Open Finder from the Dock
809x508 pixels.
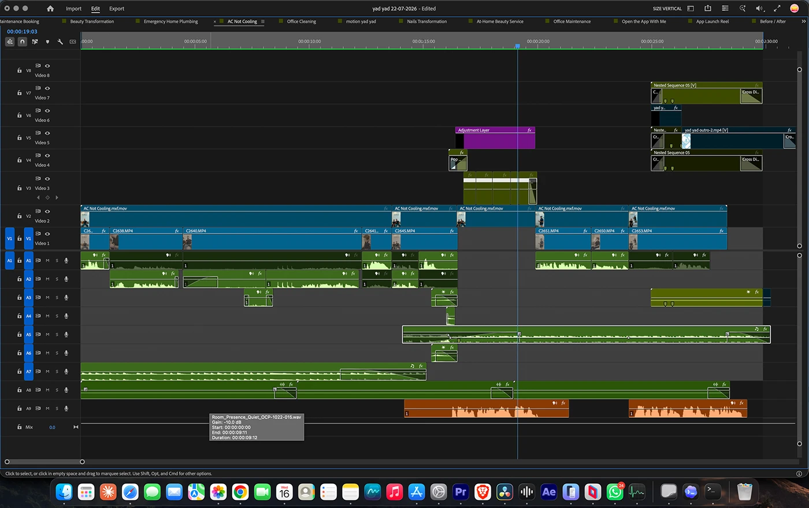coord(64,492)
